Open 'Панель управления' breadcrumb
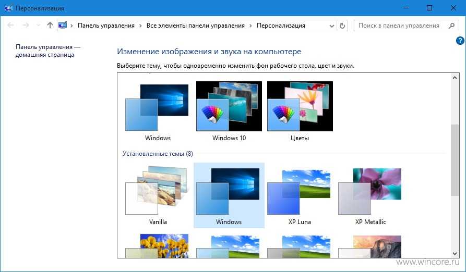Viewport: 466px width, 272px height. click(x=106, y=26)
